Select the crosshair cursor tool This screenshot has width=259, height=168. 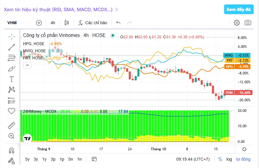[12, 37]
